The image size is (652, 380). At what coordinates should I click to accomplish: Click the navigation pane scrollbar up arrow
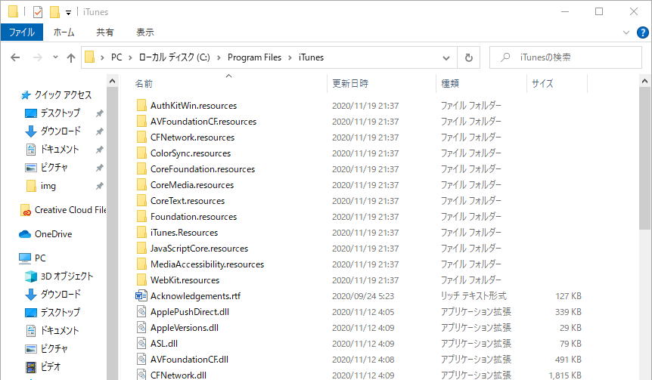tap(112, 81)
